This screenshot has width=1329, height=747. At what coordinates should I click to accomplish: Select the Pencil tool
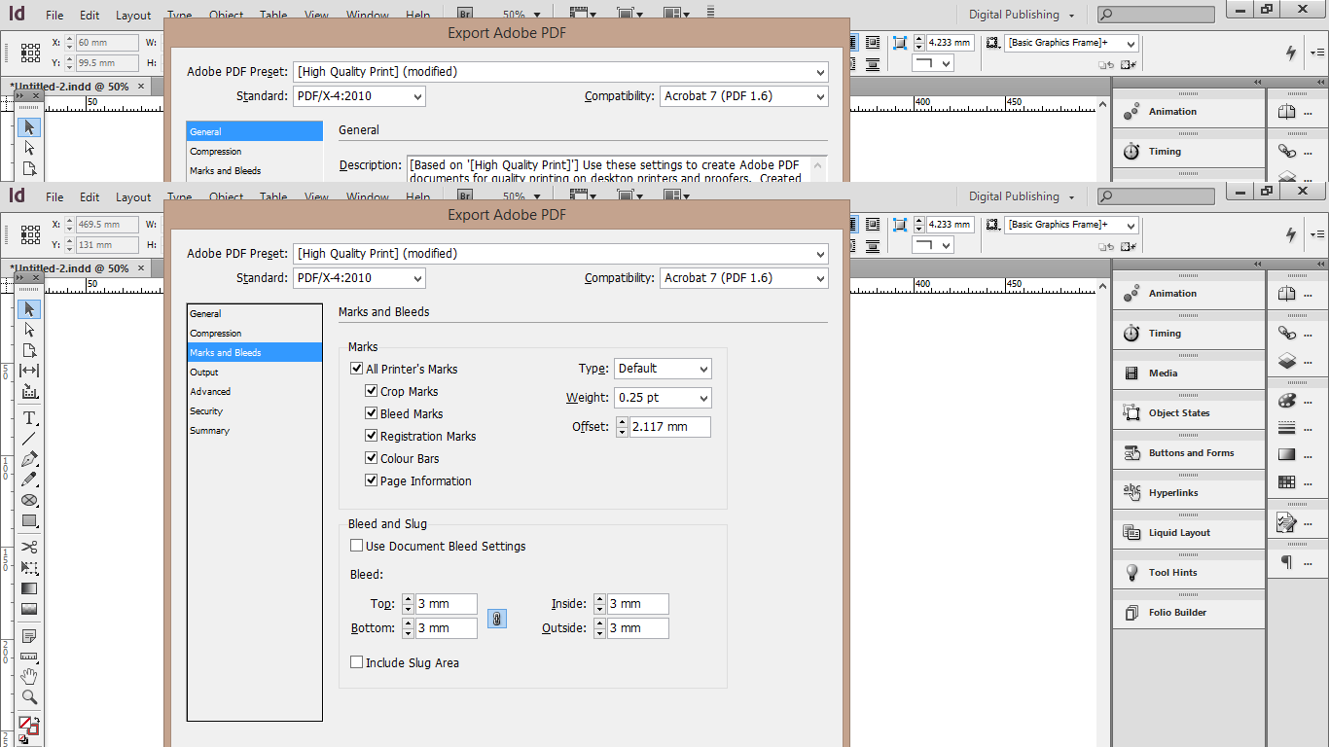coord(29,480)
